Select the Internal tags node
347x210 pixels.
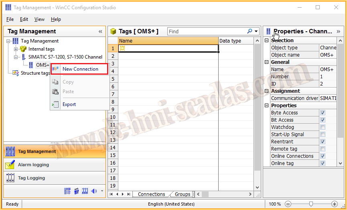[x=41, y=49]
